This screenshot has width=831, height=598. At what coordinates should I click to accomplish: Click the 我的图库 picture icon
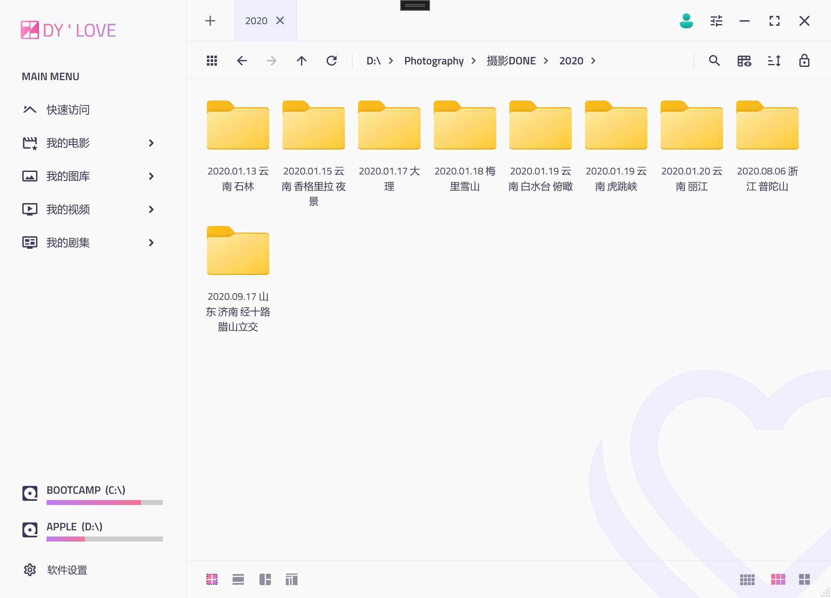click(30, 176)
